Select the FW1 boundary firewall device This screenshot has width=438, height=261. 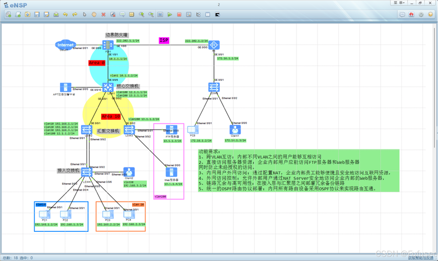108,46
